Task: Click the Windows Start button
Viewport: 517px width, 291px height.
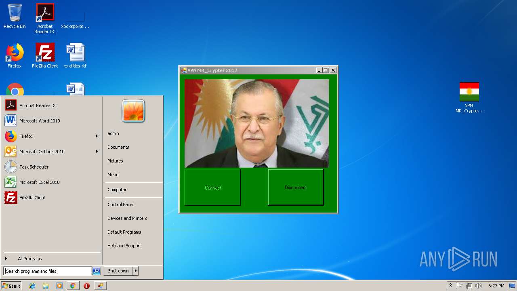Action: click(11, 286)
